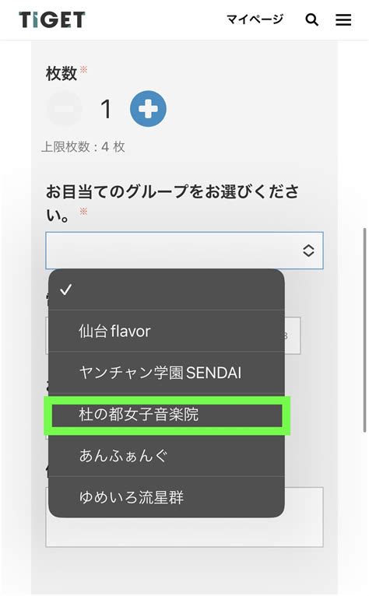Click the magnifying glass search icon
The height and width of the screenshot is (596, 369).
point(312,19)
